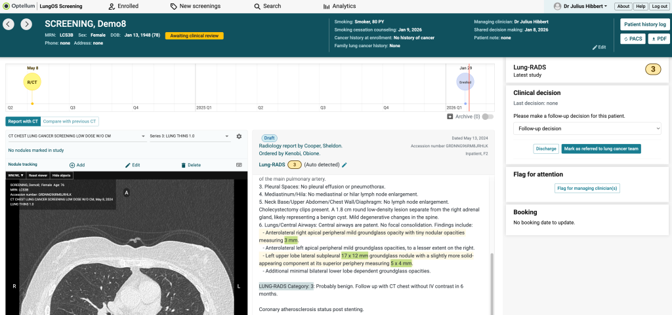The width and height of the screenshot is (672, 315).
Task: Click the Delete nodule trash icon
Action: click(184, 165)
